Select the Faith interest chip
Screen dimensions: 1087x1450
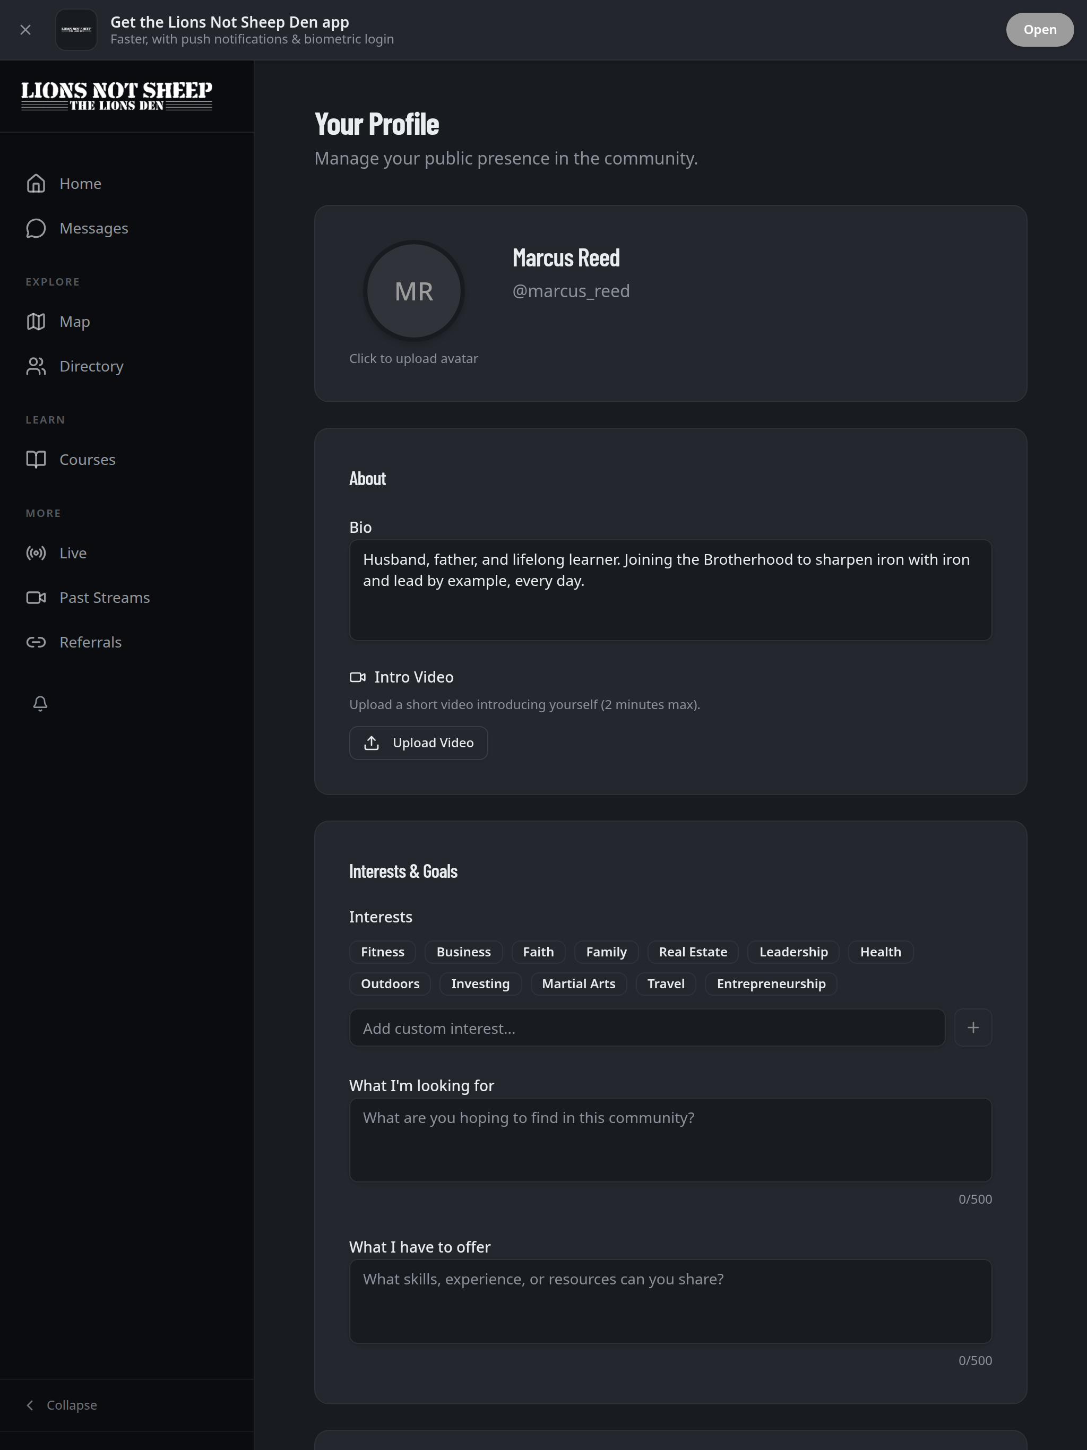coord(538,952)
